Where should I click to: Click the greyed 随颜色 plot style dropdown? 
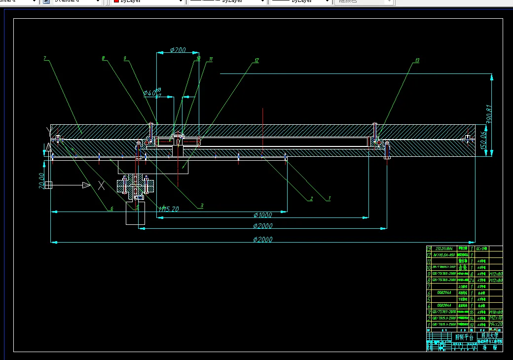click(x=363, y=1)
